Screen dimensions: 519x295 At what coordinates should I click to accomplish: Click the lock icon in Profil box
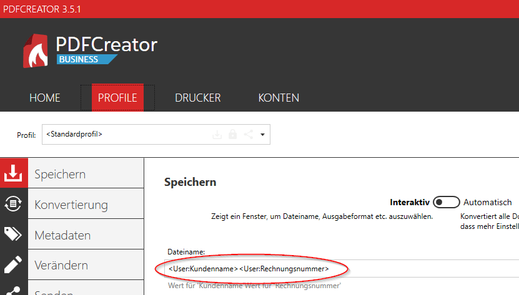pyautogui.click(x=233, y=134)
